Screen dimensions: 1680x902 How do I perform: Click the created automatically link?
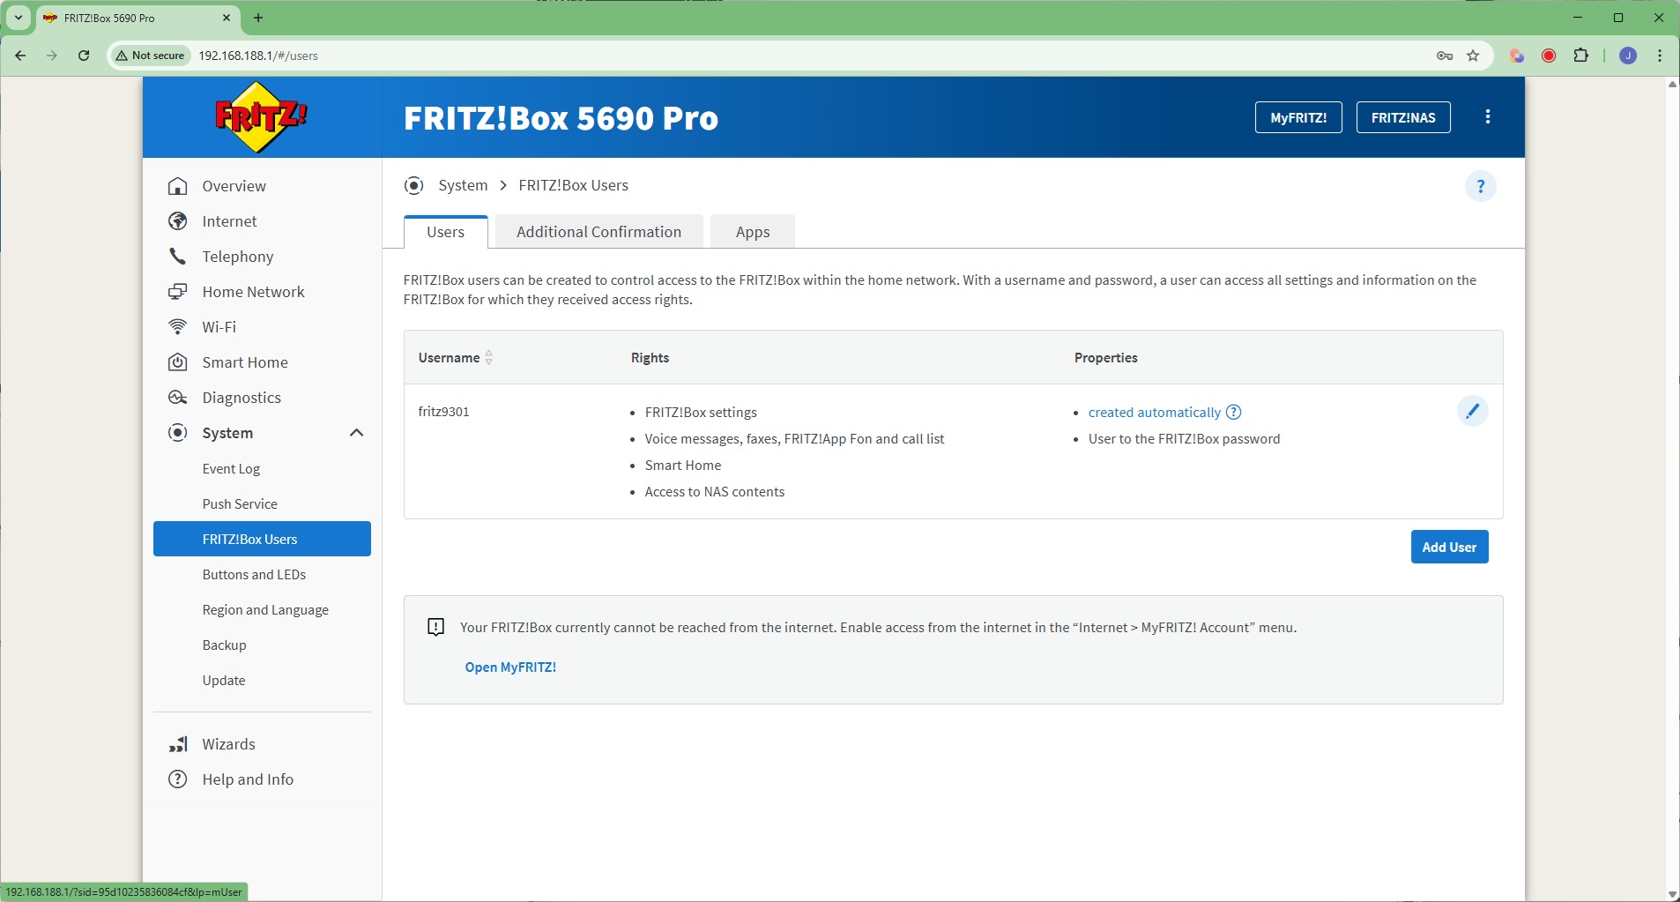pyautogui.click(x=1155, y=412)
